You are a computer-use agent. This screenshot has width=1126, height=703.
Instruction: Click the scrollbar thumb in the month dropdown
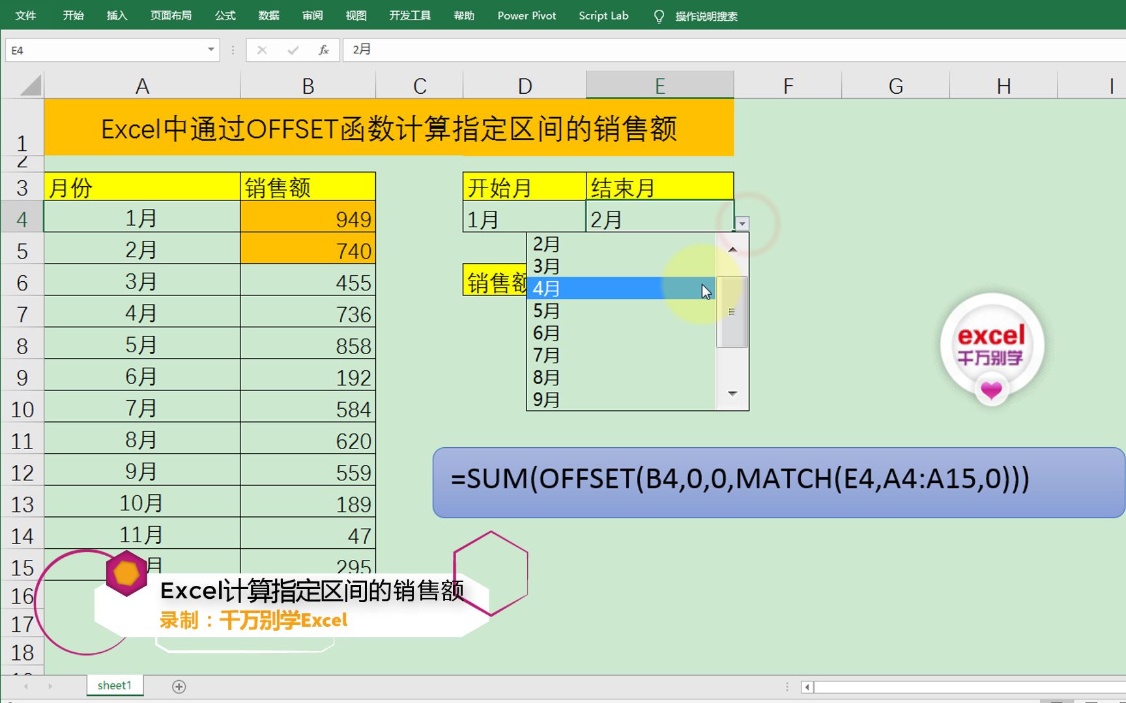[732, 312]
